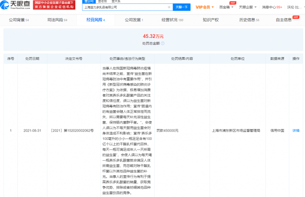Open the VIP会员 dropdown

pyautogui.click(x=204, y=7)
